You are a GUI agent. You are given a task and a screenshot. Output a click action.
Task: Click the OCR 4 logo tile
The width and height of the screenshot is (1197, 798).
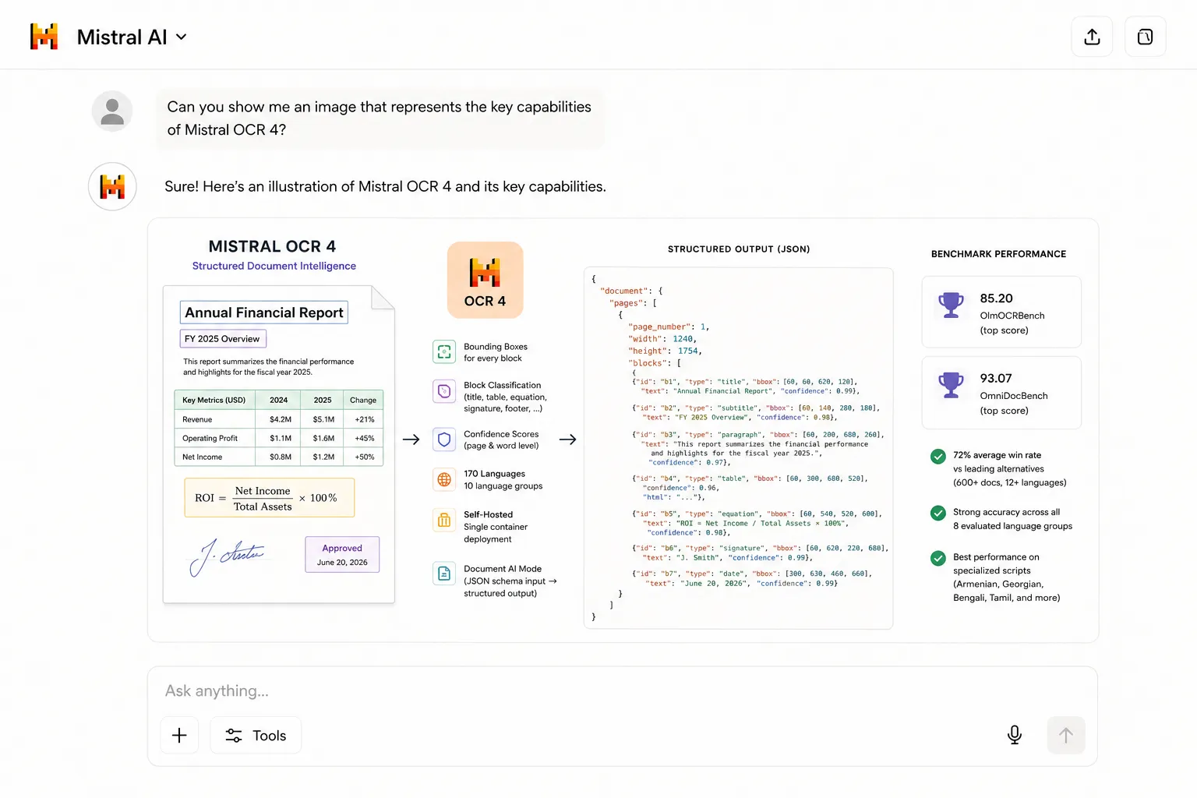pos(485,280)
